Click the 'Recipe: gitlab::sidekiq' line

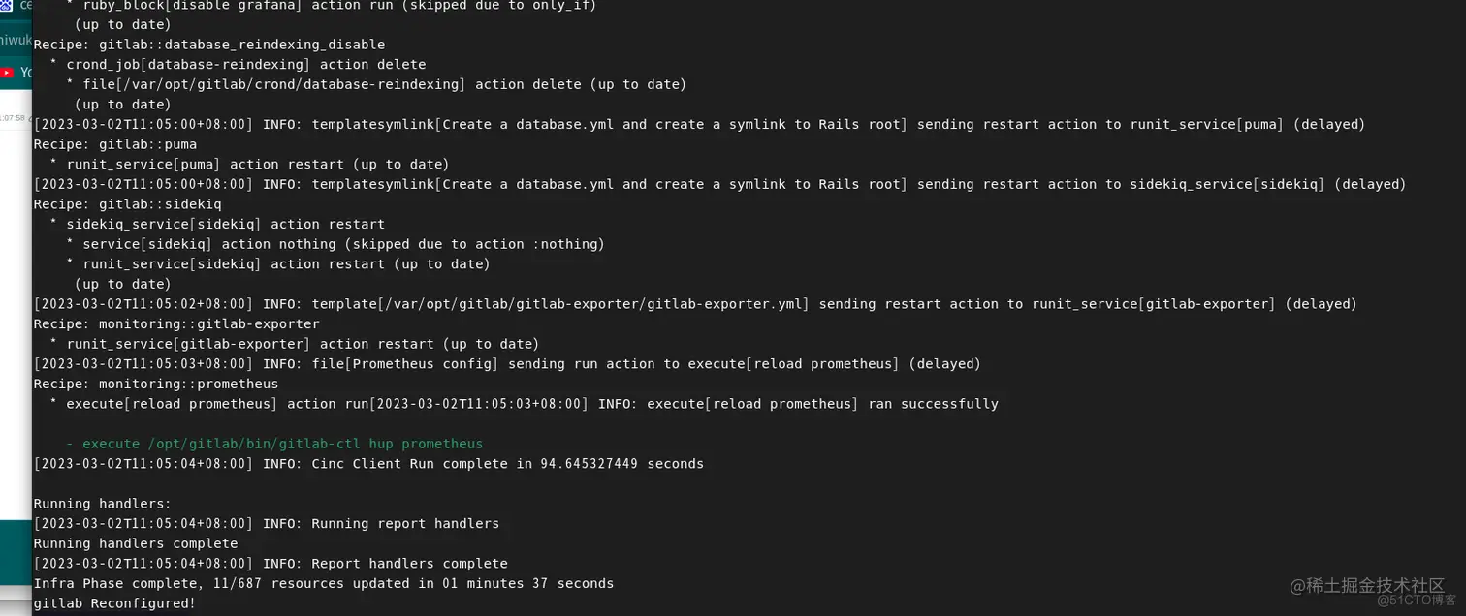tap(128, 204)
